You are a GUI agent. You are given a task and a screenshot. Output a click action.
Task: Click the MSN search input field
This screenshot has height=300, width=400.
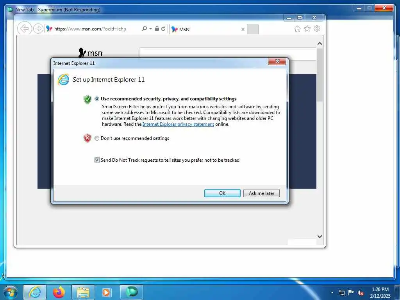pyautogui.click(x=228, y=54)
